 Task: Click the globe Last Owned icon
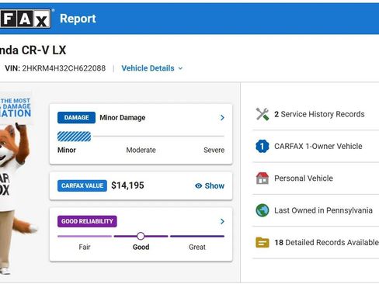[263, 210]
